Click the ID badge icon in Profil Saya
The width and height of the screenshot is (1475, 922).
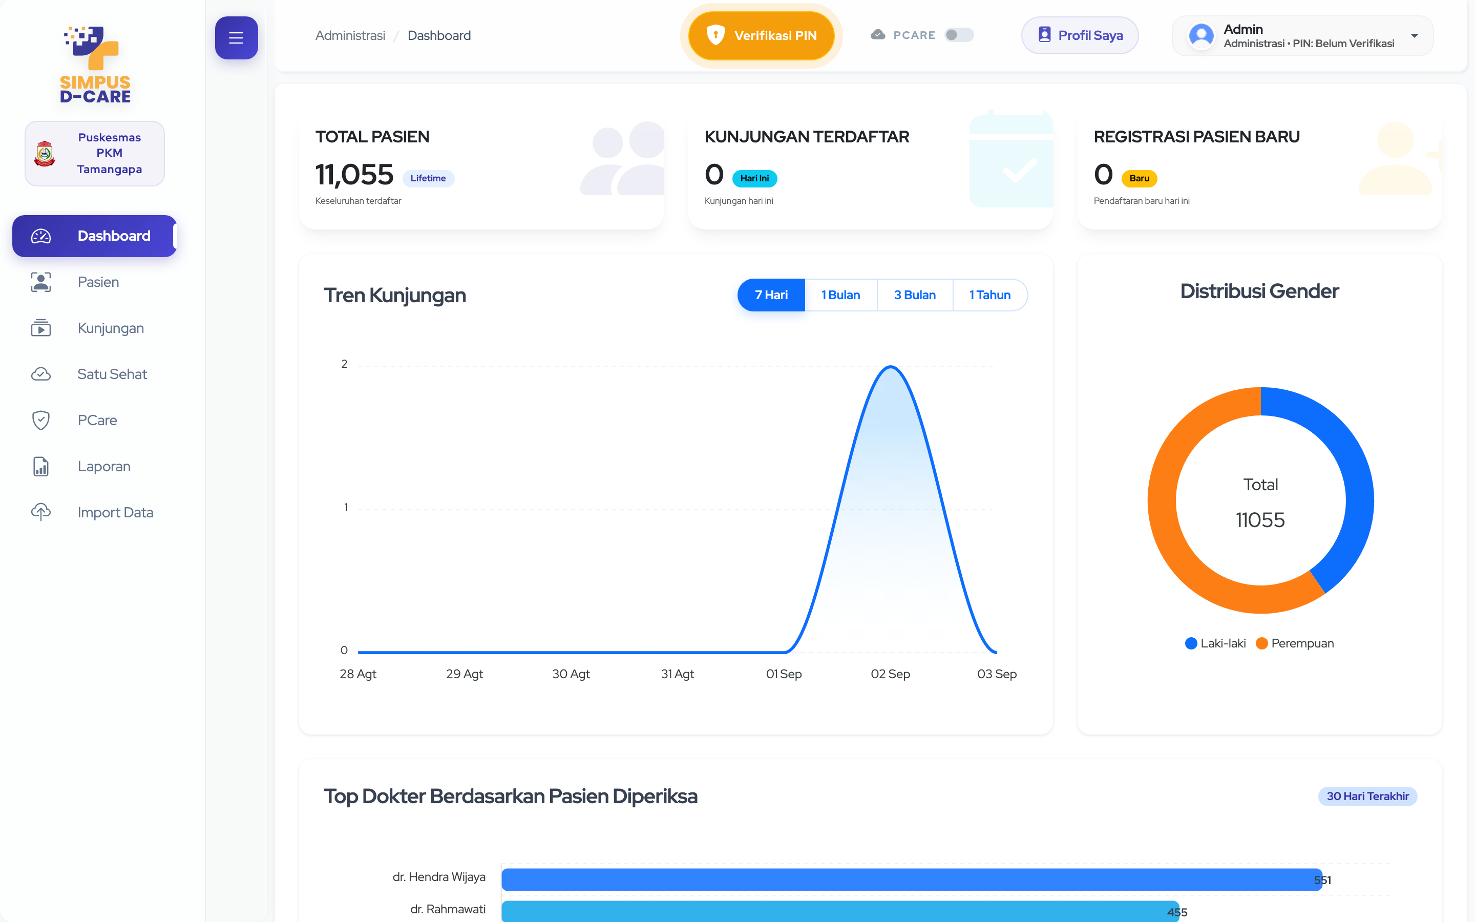1045,35
